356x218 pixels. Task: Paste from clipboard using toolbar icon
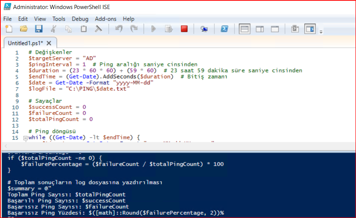[x=84, y=29]
